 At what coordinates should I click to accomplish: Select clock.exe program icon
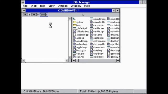pyautogui.click(x=109, y=22)
